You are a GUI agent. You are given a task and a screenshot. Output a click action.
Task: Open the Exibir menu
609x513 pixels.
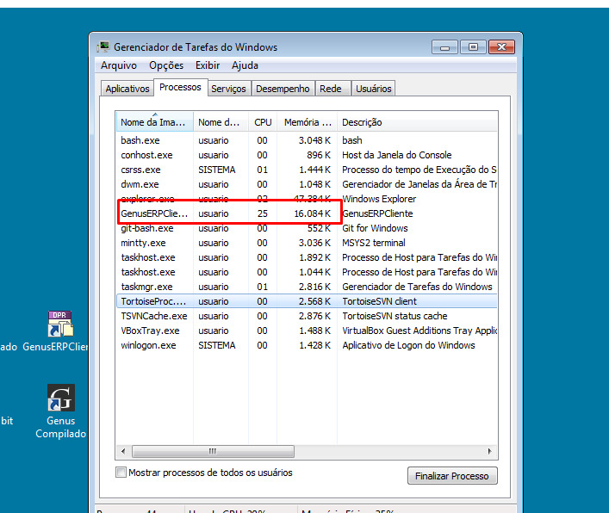click(208, 65)
